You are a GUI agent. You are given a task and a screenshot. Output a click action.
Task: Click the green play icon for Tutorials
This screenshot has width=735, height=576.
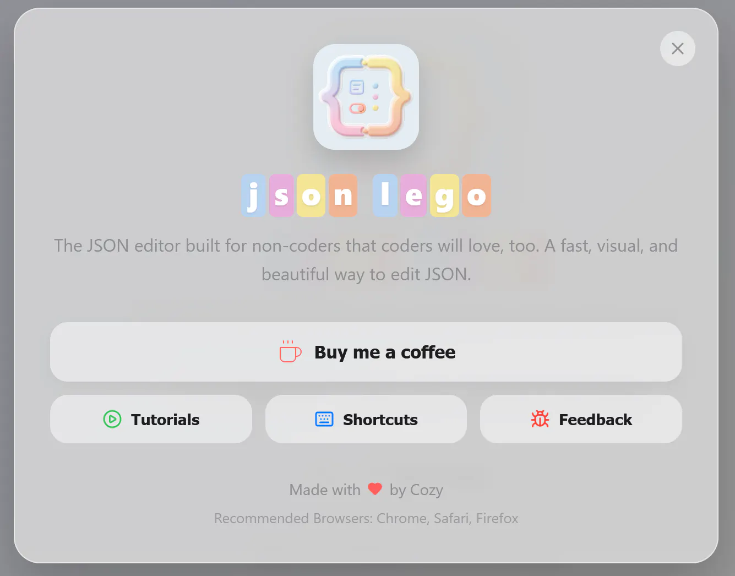[x=112, y=419]
